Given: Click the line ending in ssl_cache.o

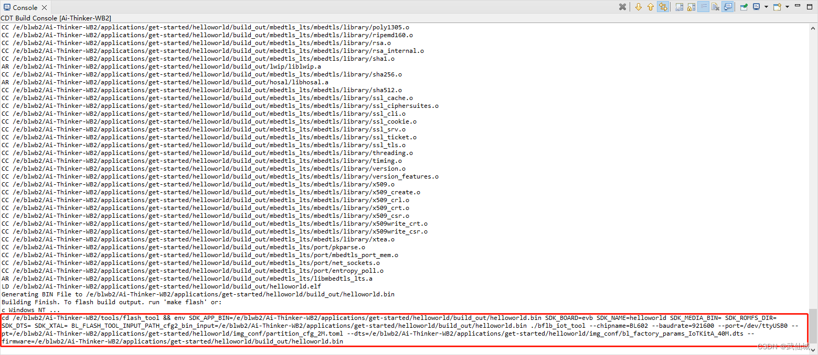Looking at the screenshot, I should (x=207, y=98).
